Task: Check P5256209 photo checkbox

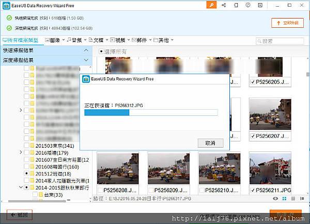Action: [x=151, y=190]
